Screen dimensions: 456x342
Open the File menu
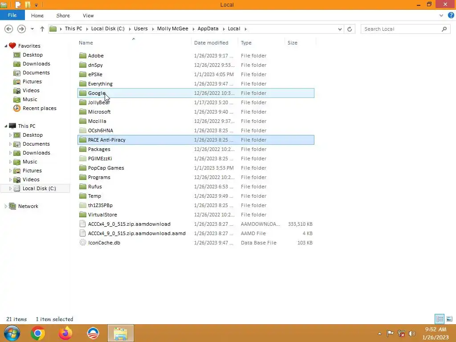coord(12,15)
